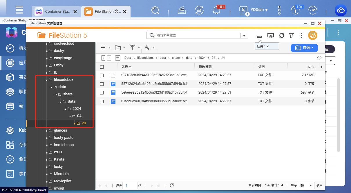Select file 5e6ee9a362124bc6a3f23d180ad4b785.txt
This screenshot has height=193, width=351.
[154, 92]
